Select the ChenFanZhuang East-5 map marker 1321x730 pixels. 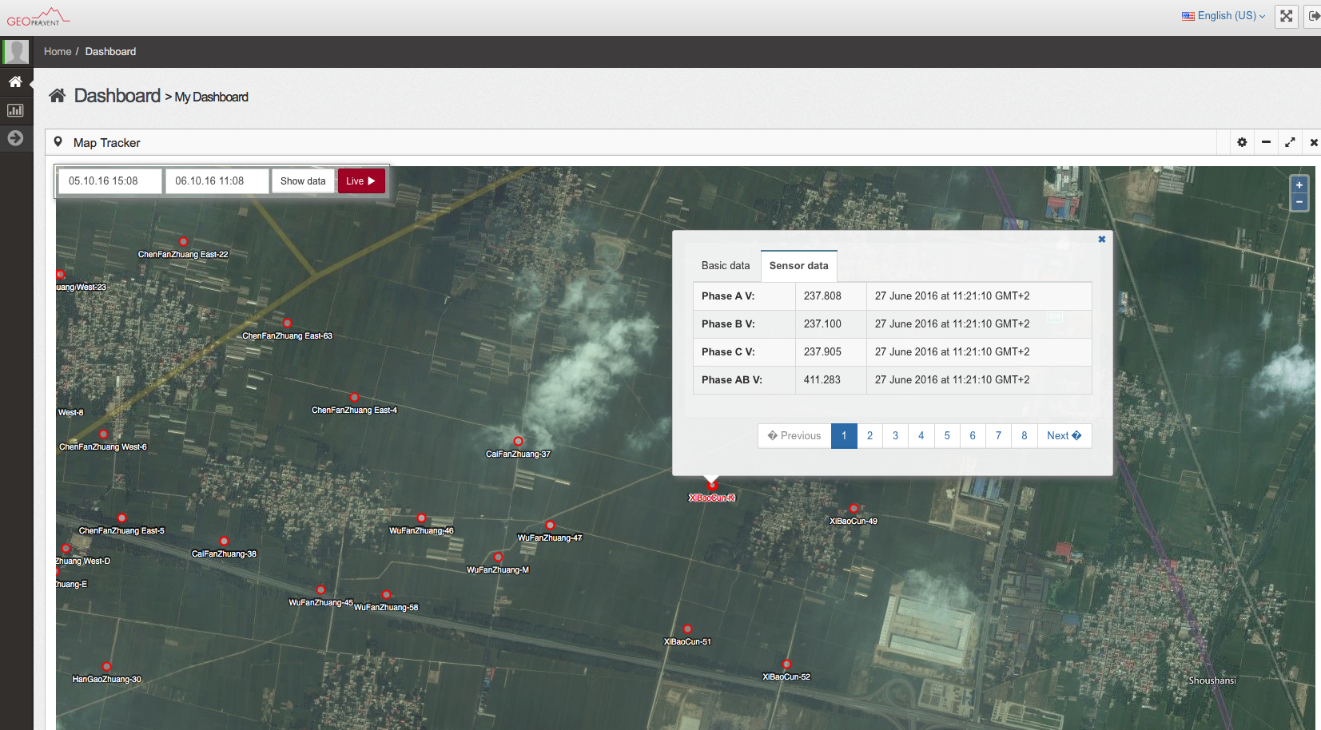pyautogui.click(x=121, y=518)
